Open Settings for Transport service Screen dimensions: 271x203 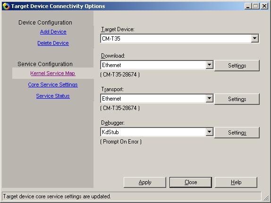[x=237, y=99]
